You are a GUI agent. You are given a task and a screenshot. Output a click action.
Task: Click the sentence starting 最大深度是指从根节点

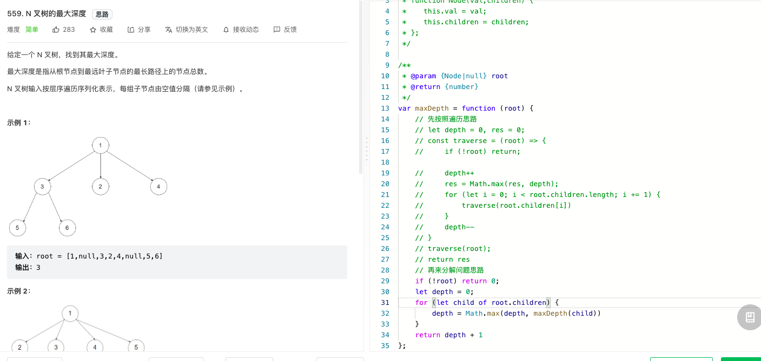click(x=108, y=71)
